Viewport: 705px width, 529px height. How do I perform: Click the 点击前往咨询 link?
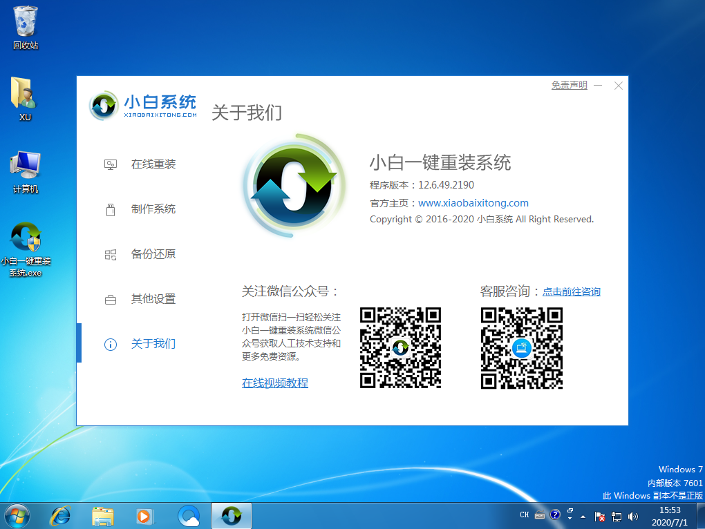(x=571, y=292)
